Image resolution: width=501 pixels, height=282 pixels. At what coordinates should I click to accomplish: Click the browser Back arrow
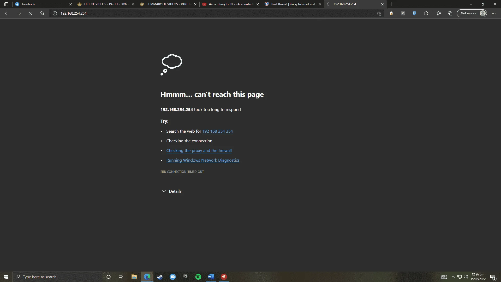[x=7, y=13]
